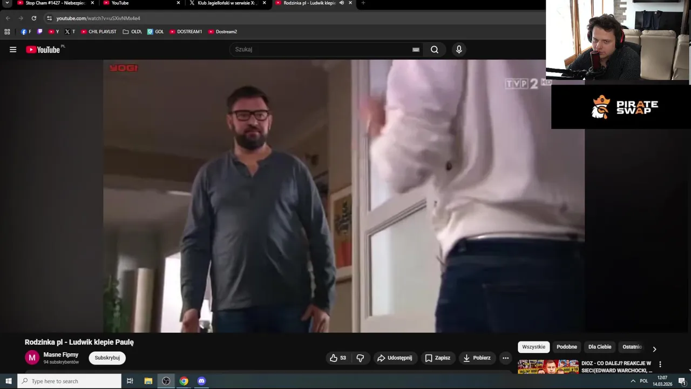Click the search magnifier button

[435, 50]
